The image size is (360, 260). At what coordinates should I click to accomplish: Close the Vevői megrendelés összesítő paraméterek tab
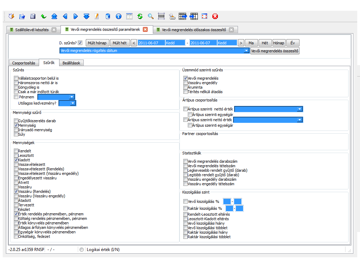click(145, 29)
